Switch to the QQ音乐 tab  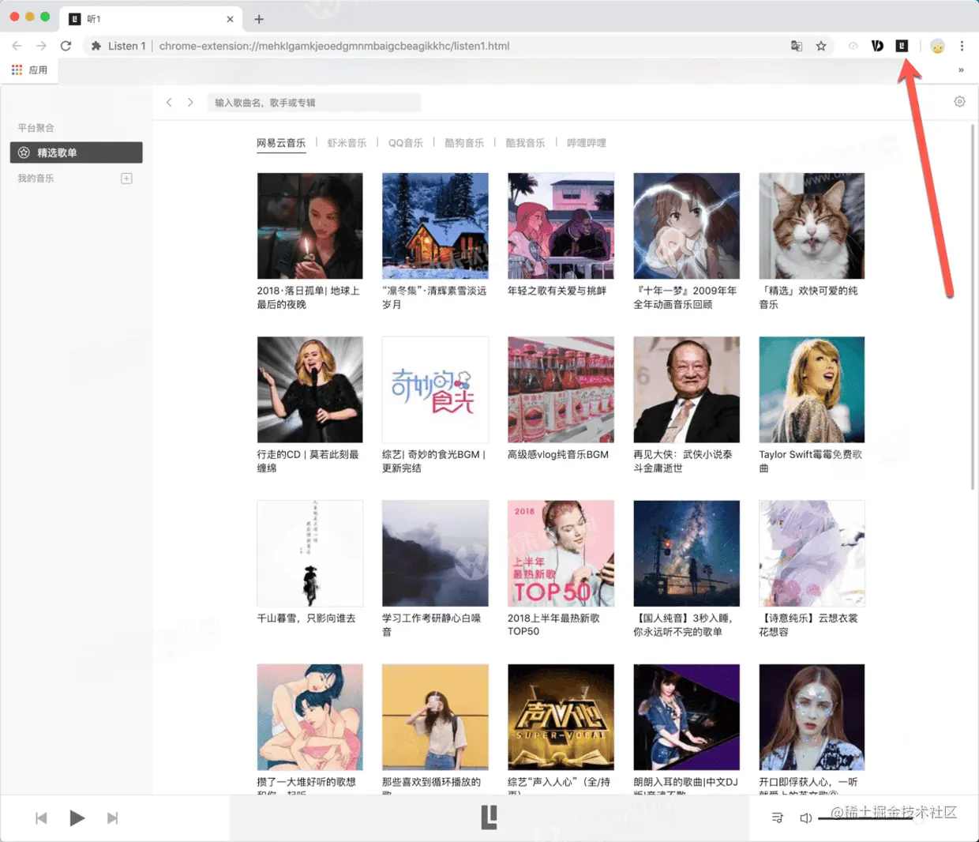(x=406, y=143)
